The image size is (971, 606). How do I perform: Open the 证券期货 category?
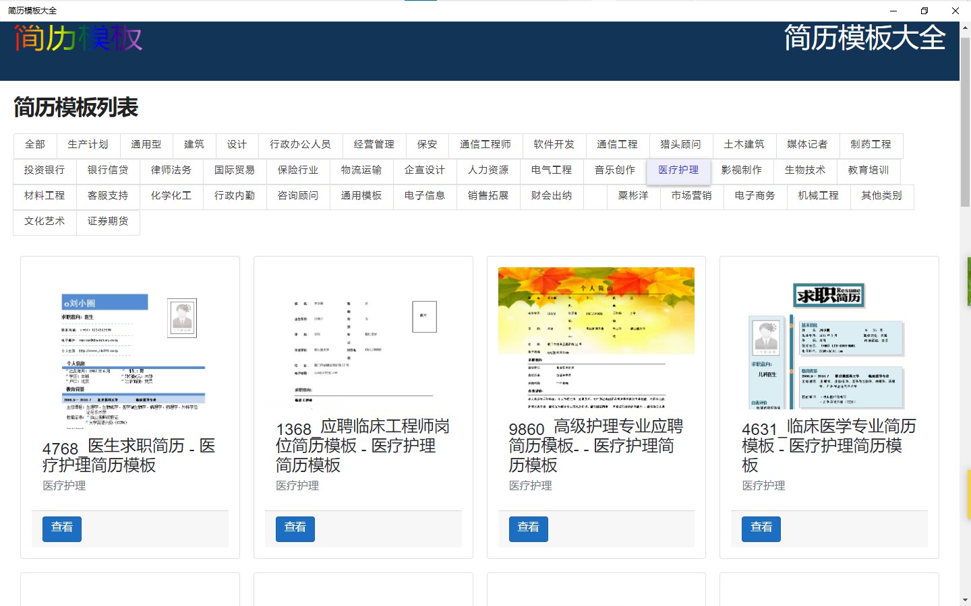tap(108, 222)
